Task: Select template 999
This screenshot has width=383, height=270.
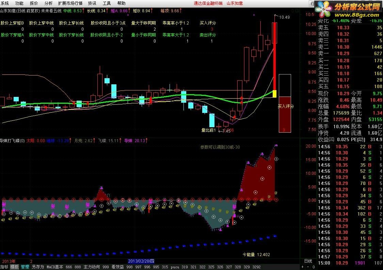Action: [106, 267]
